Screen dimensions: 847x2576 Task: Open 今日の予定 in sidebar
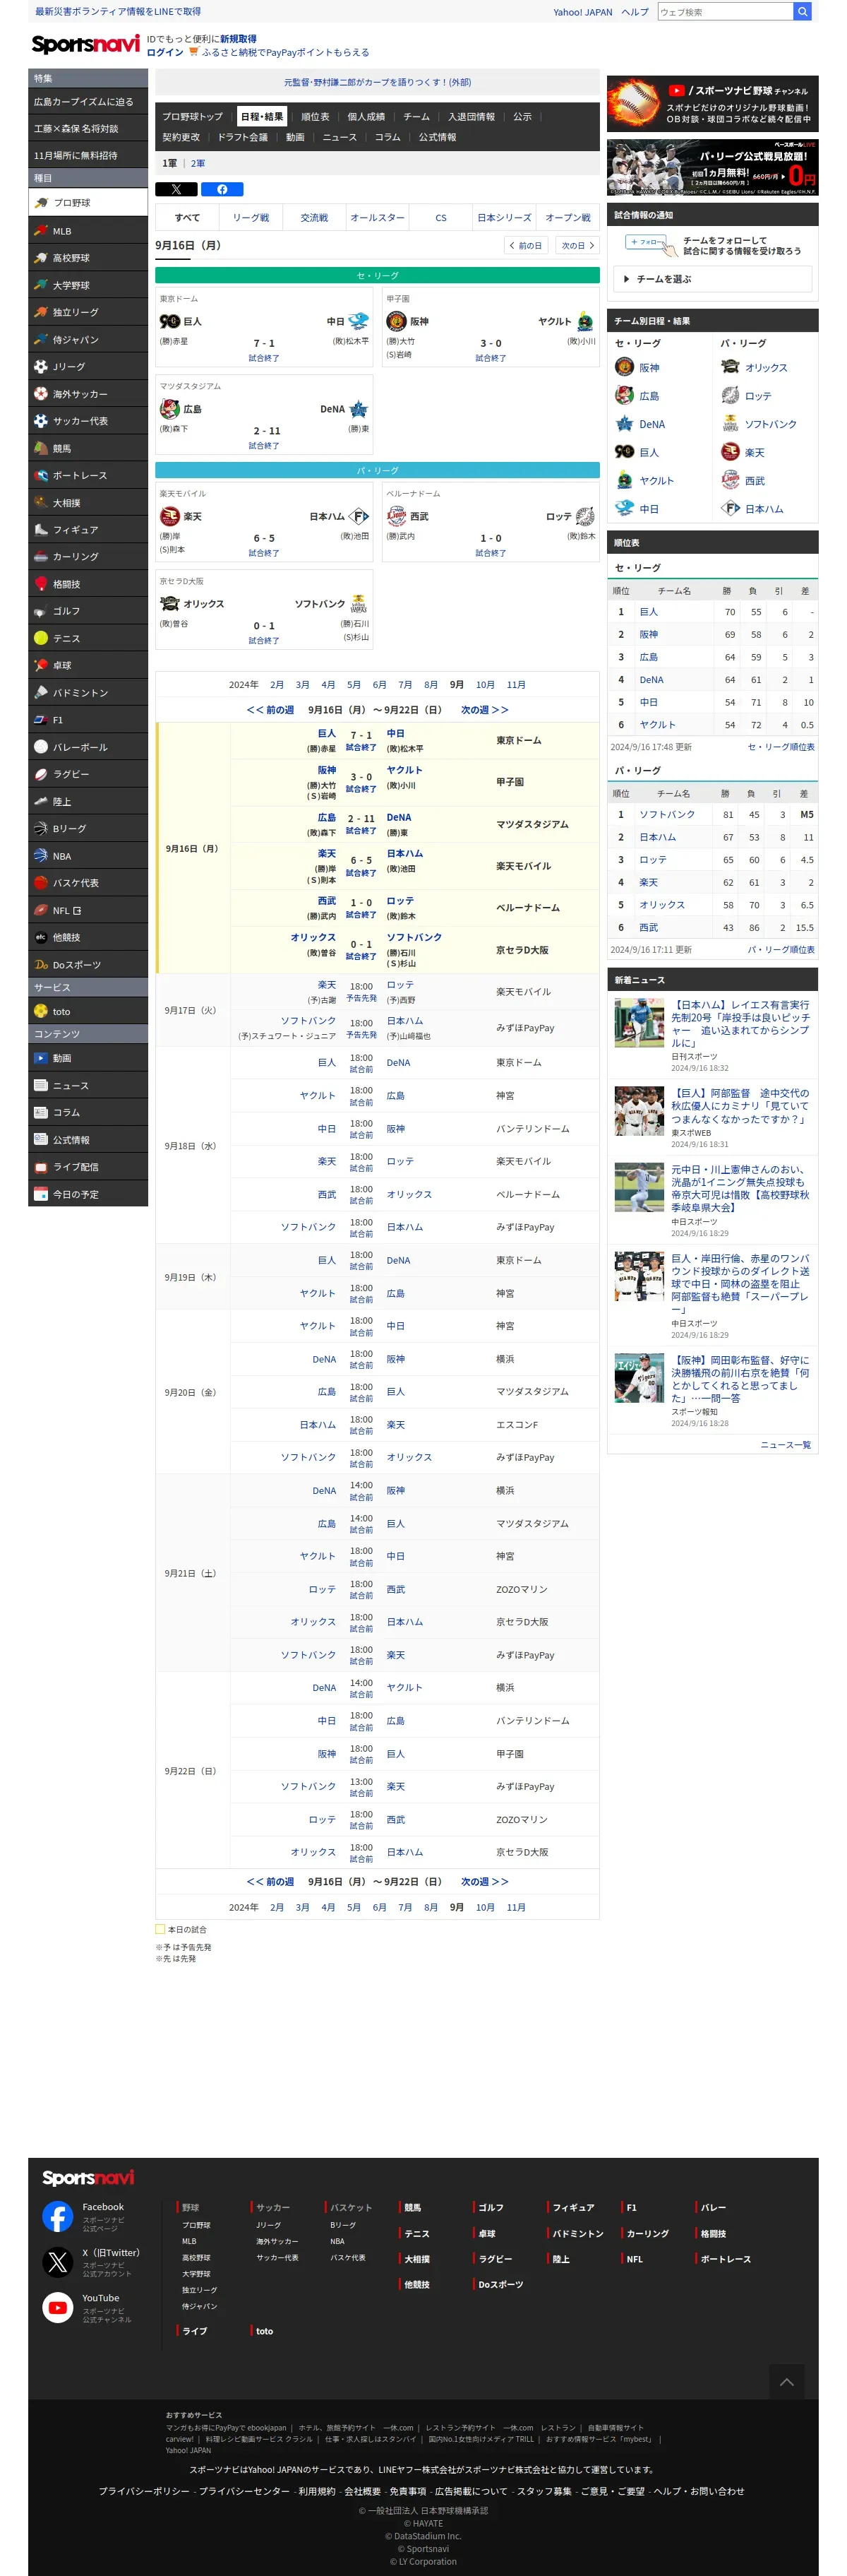pyautogui.click(x=88, y=1194)
